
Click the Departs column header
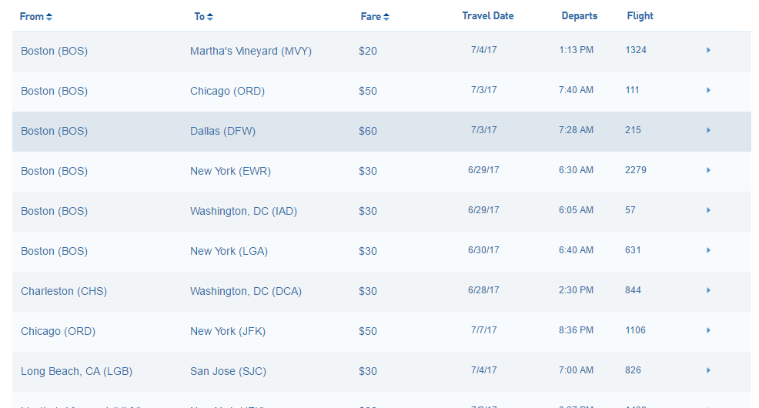click(580, 15)
